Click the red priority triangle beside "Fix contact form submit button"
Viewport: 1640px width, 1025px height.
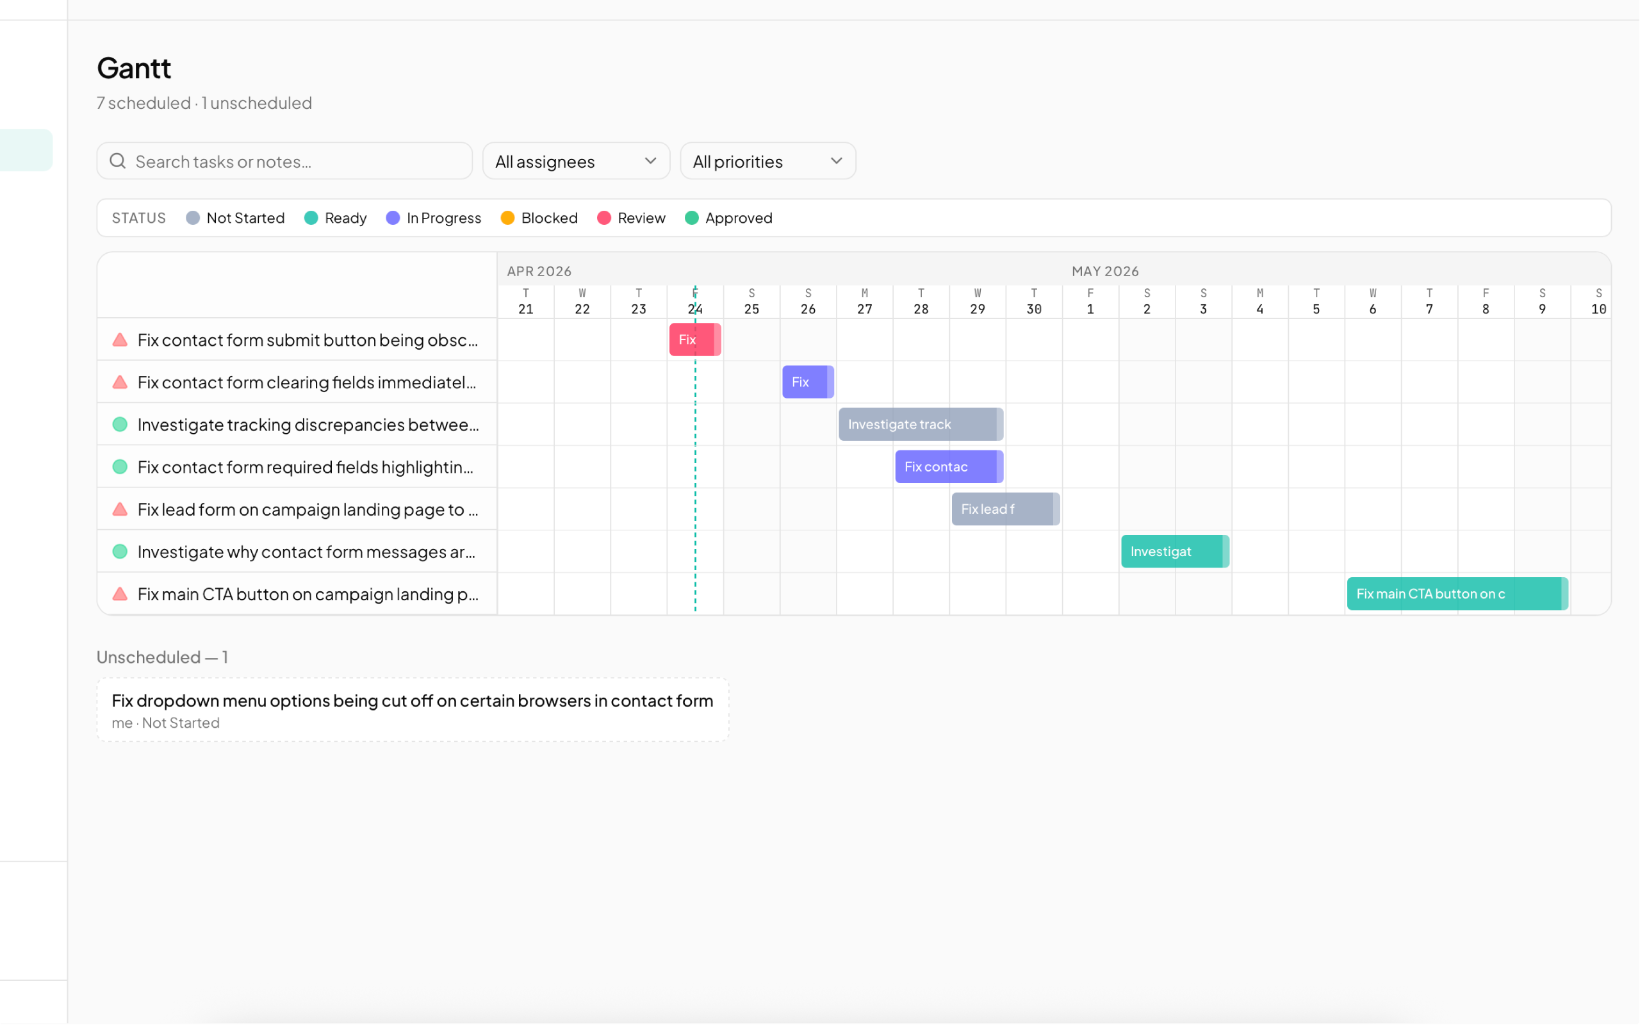[120, 340]
